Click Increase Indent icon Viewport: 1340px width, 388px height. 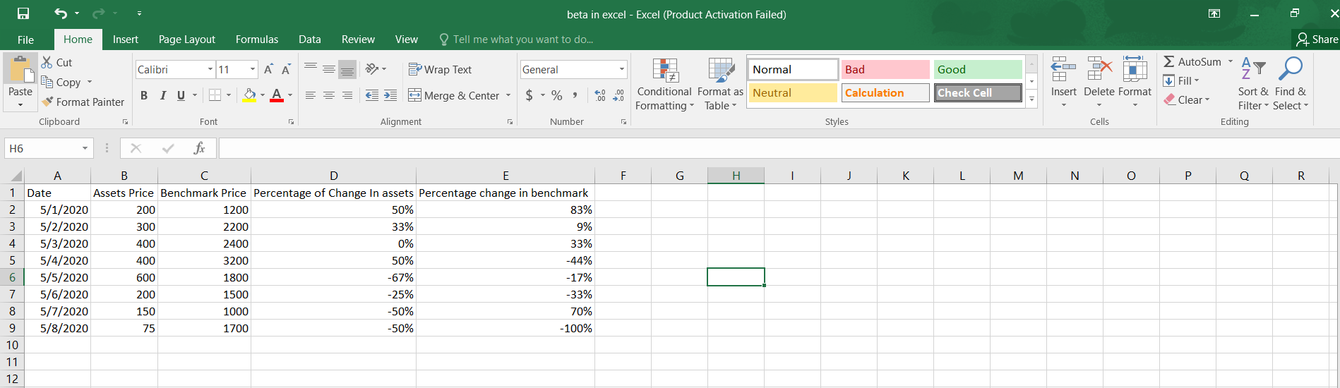point(390,95)
